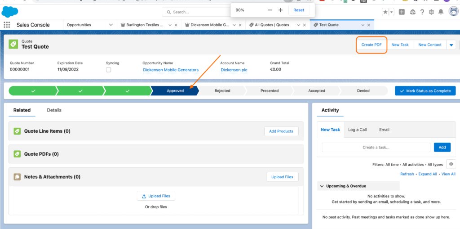Open the Dickenson Mobile Generators opportunity link

[x=171, y=70]
